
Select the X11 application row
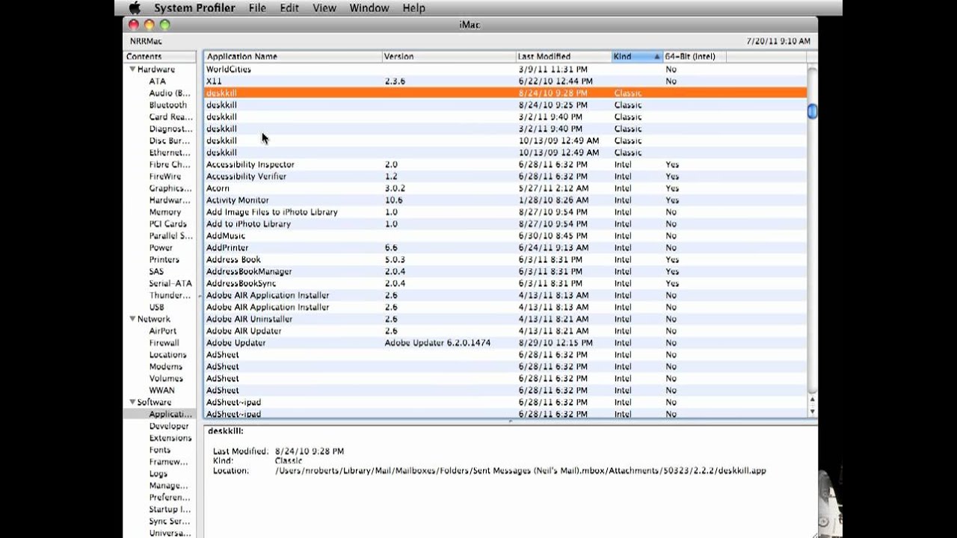coord(505,81)
